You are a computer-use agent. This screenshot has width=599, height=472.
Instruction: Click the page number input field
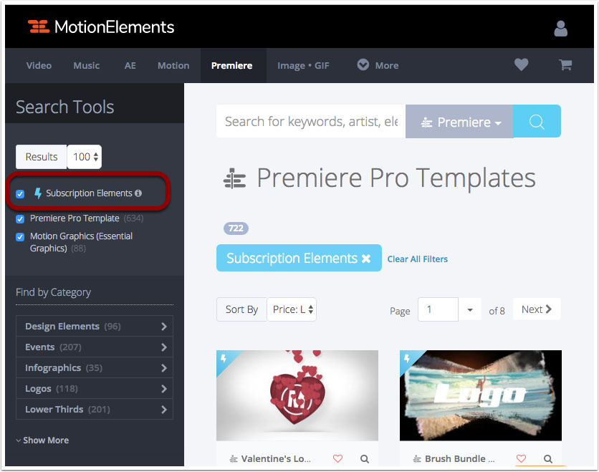pyautogui.click(x=439, y=309)
